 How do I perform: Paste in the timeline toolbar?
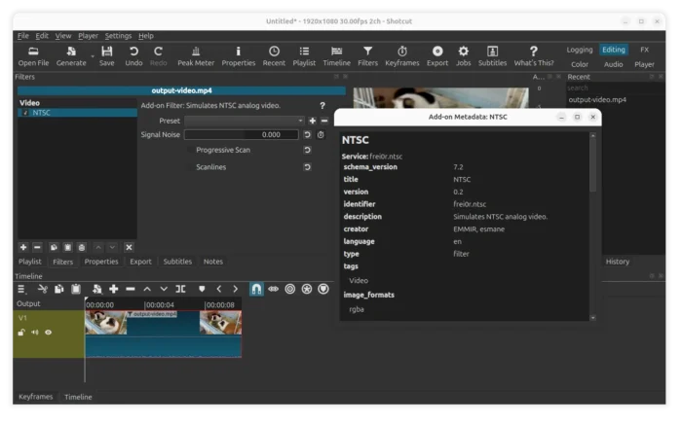pyautogui.click(x=76, y=289)
